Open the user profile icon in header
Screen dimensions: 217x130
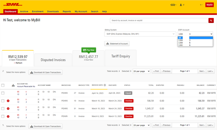point(181,5)
